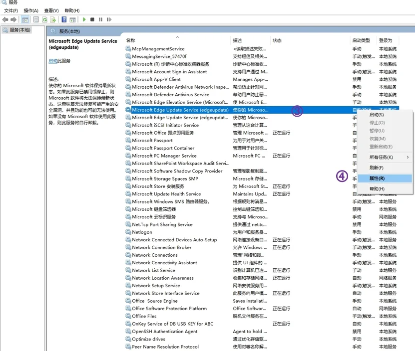Choose 帮助(H) in the context menu
The width and height of the screenshot is (415, 351).
pos(385,189)
